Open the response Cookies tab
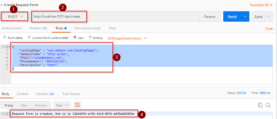The image size is (277, 119). (x=23, y=94)
